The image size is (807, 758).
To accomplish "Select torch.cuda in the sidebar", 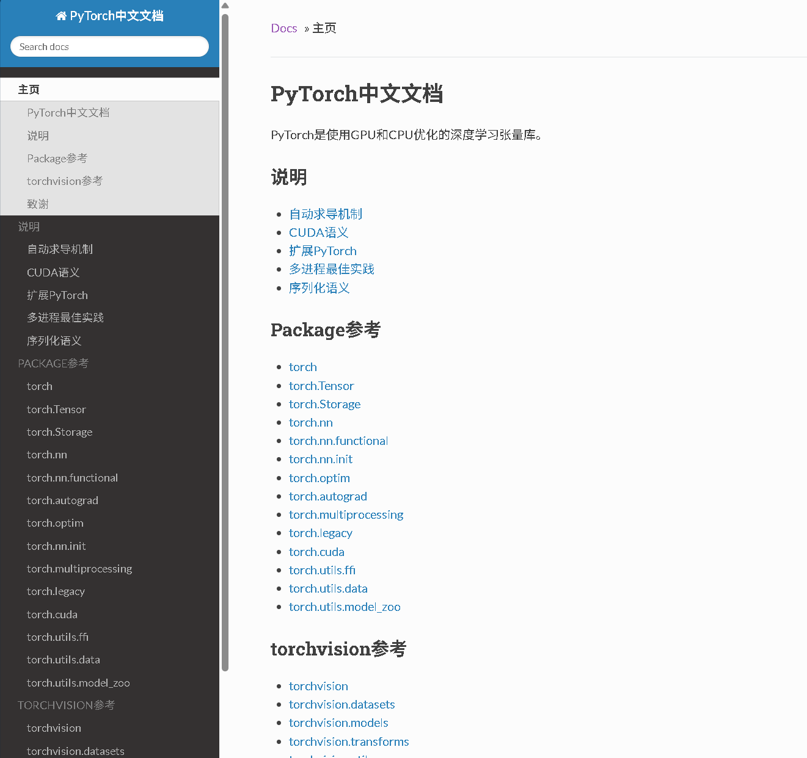I will click(x=52, y=614).
